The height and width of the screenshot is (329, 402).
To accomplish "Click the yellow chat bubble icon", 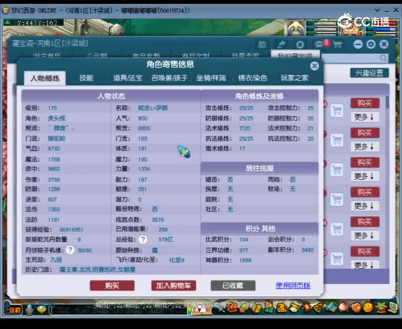I will [41, 309].
